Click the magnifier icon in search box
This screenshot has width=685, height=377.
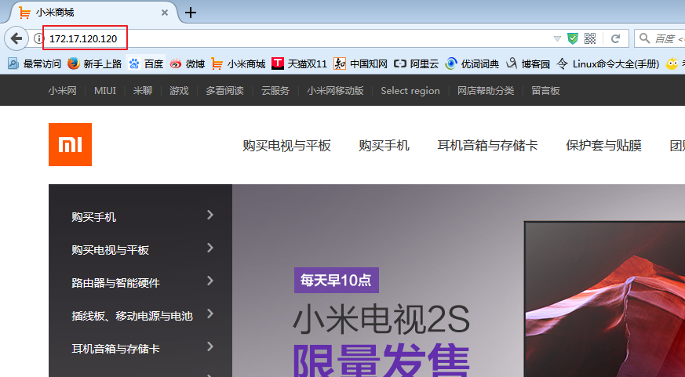644,38
